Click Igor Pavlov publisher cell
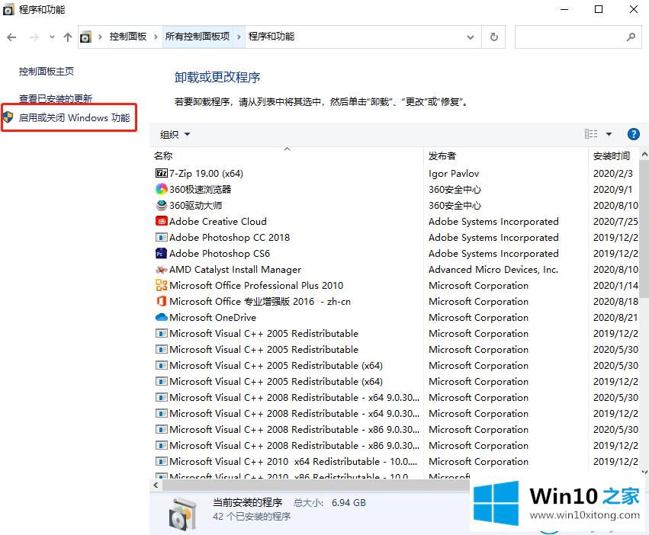Image resolution: width=649 pixels, height=535 pixels. point(454,174)
